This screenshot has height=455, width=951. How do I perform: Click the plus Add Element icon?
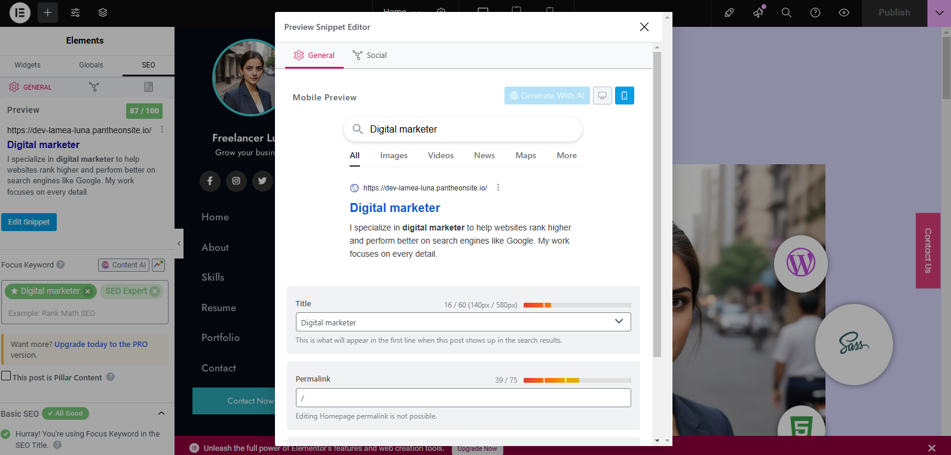[x=48, y=13]
